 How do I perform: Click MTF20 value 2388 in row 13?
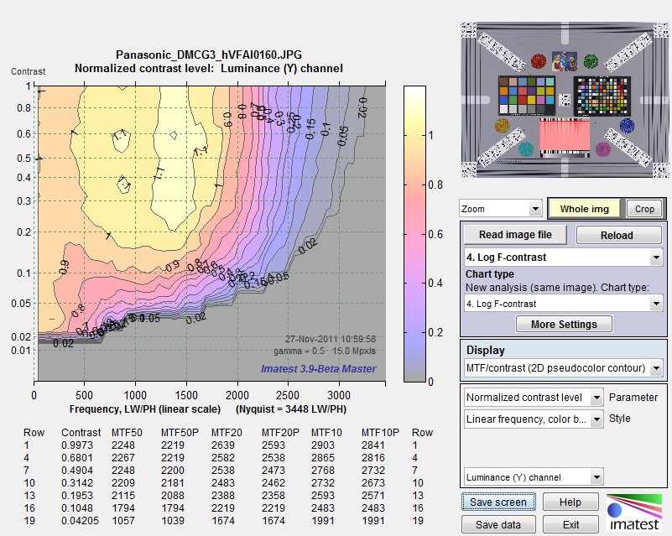223,495
